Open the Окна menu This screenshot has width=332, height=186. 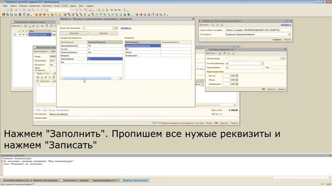pyautogui.click(x=81, y=6)
